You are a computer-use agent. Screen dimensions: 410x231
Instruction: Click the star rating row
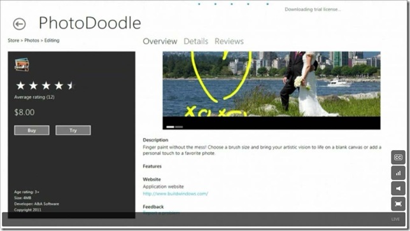(x=45, y=85)
